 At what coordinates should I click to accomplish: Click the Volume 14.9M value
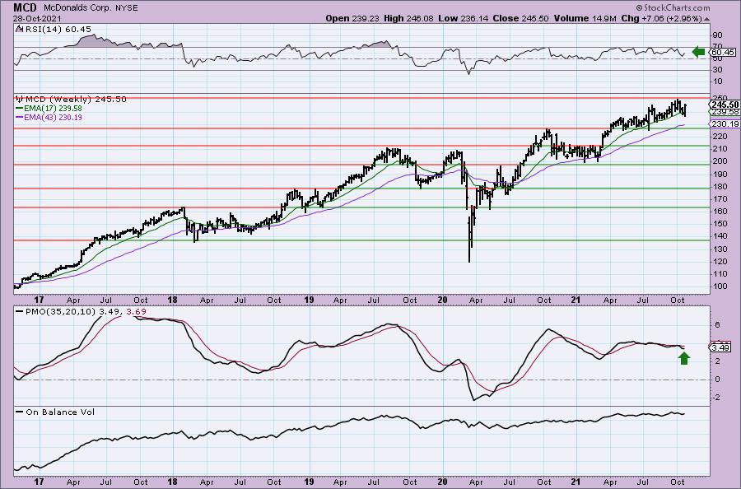(585, 18)
